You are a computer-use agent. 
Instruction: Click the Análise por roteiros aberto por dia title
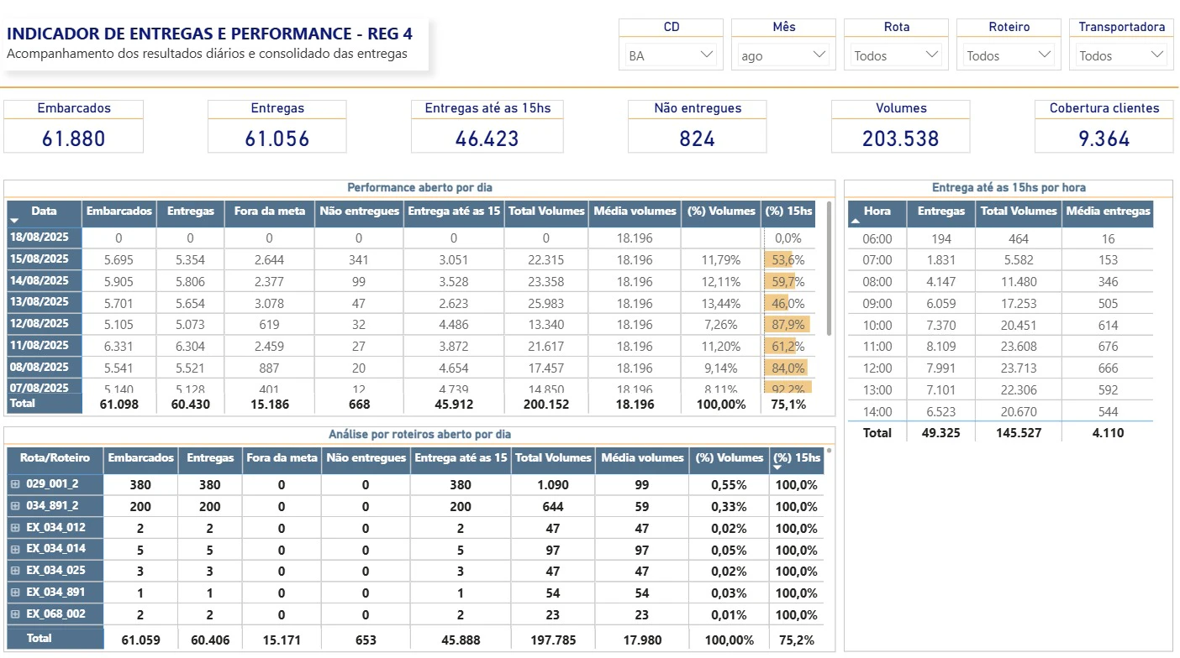(419, 435)
